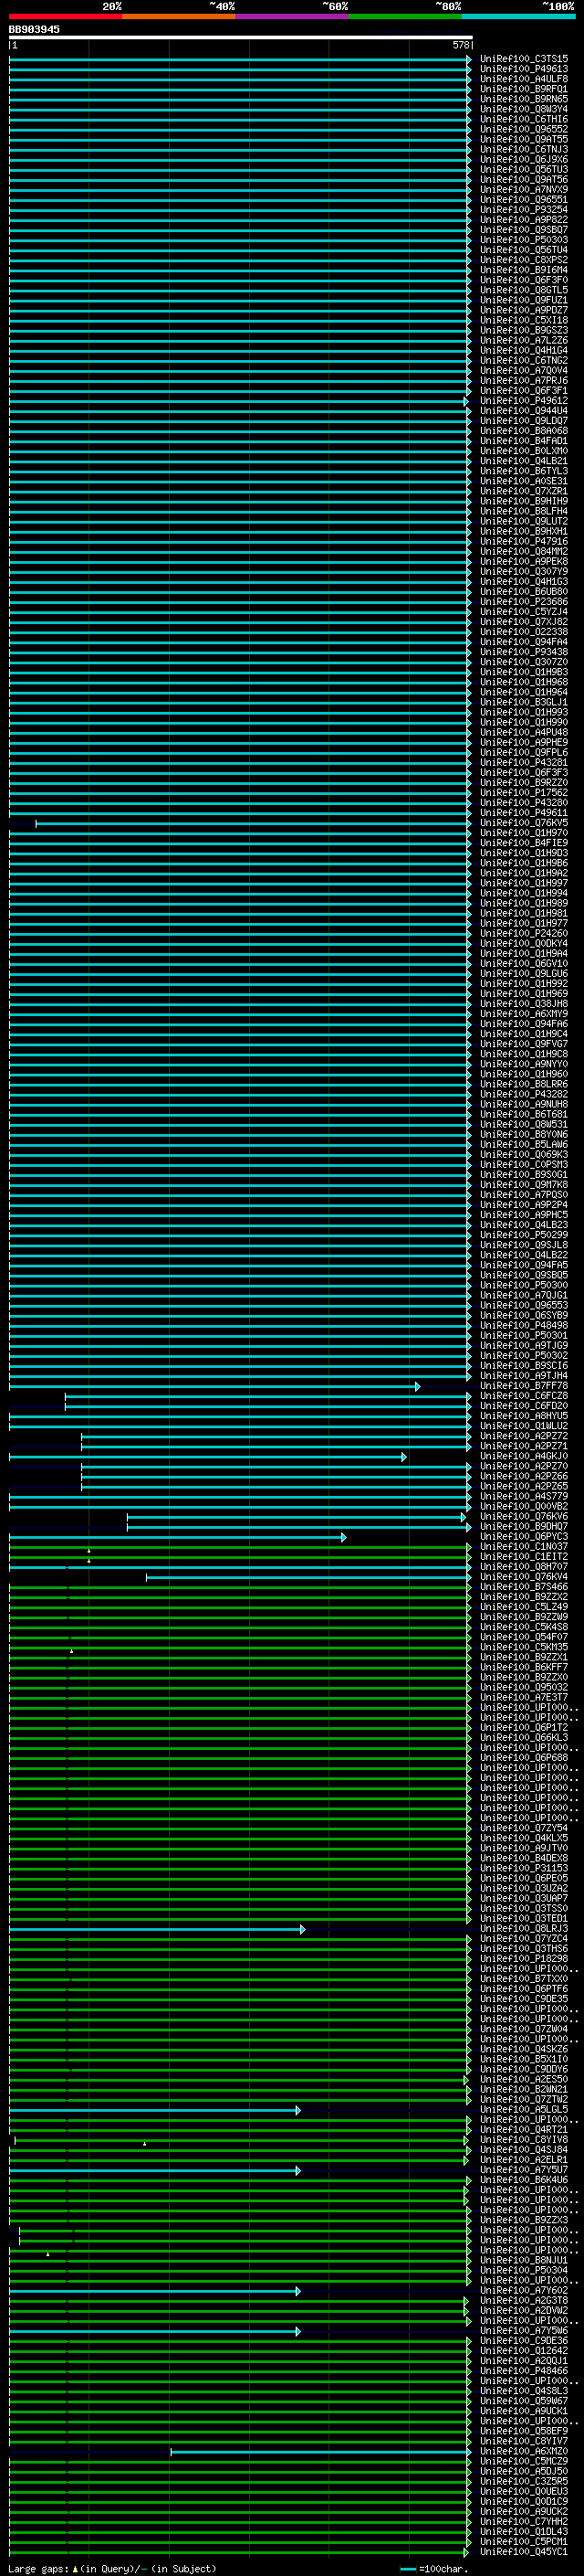
Task: Select hit label UniRef100_P49613
Action: [524, 69]
